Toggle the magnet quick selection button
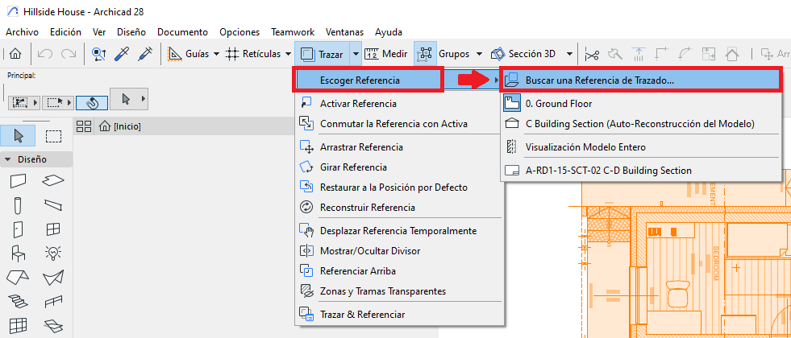The height and width of the screenshot is (338, 791). 92,102
